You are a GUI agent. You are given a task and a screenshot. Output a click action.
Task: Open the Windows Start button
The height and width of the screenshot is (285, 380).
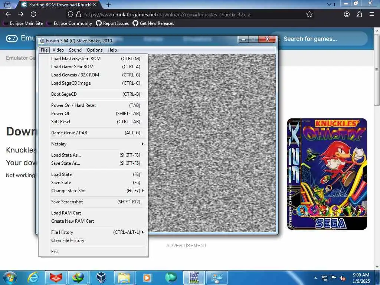[10, 278]
